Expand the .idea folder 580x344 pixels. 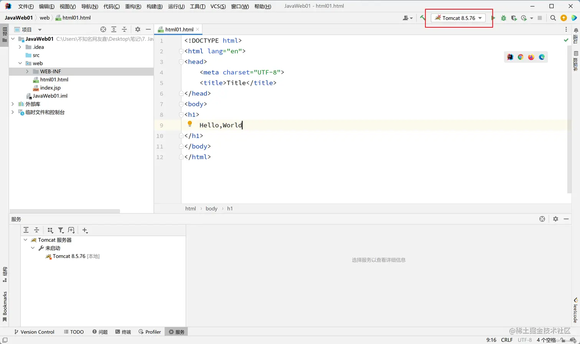point(20,47)
